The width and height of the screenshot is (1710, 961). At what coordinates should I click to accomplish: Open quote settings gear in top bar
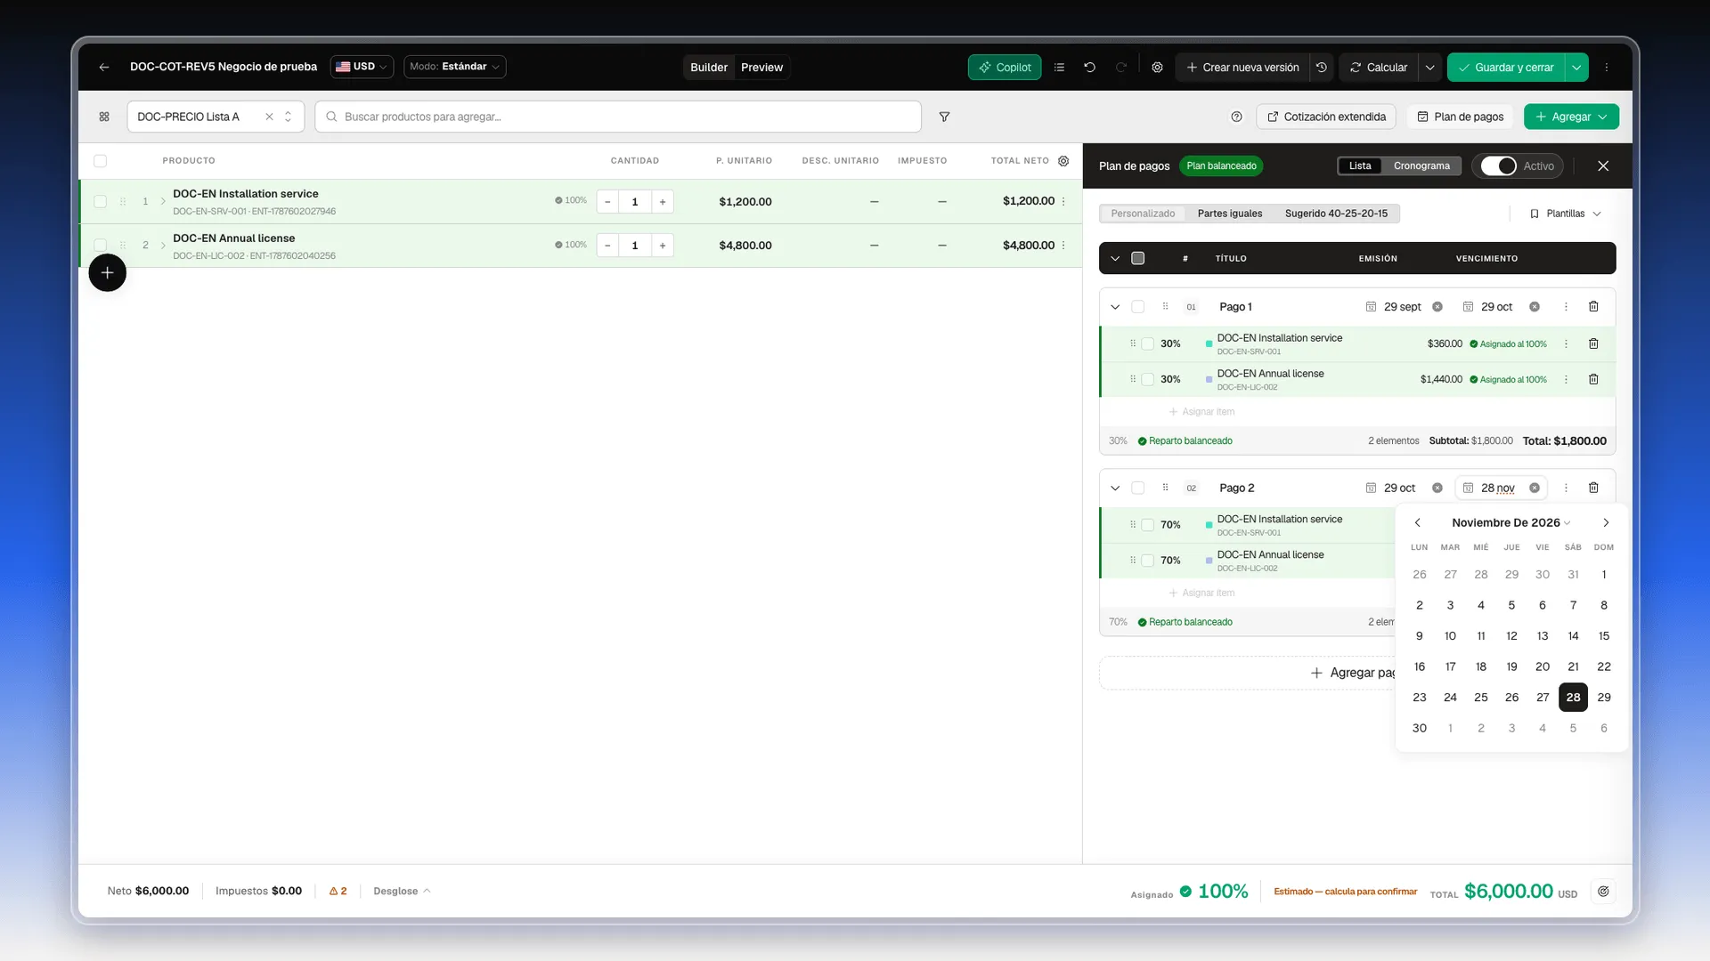tap(1157, 68)
